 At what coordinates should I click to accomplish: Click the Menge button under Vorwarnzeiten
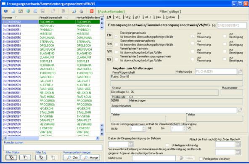coord(90,158)
